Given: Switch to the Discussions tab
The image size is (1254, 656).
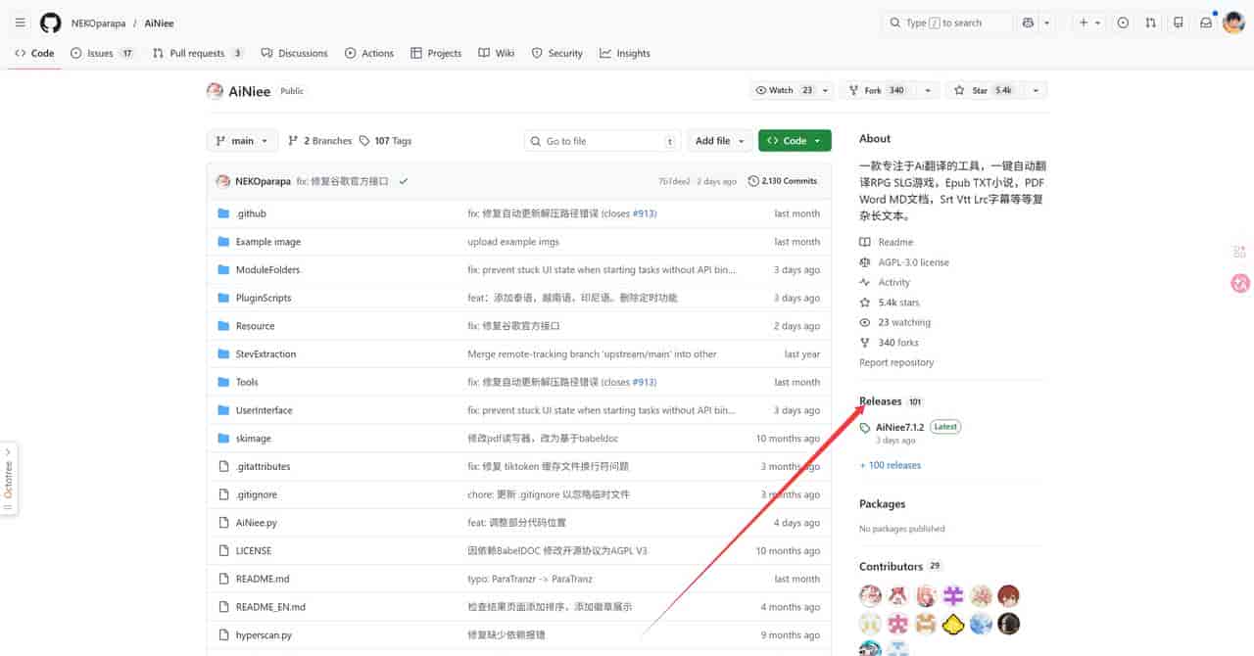Looking at the screenshot, I should tap(294, 53).
